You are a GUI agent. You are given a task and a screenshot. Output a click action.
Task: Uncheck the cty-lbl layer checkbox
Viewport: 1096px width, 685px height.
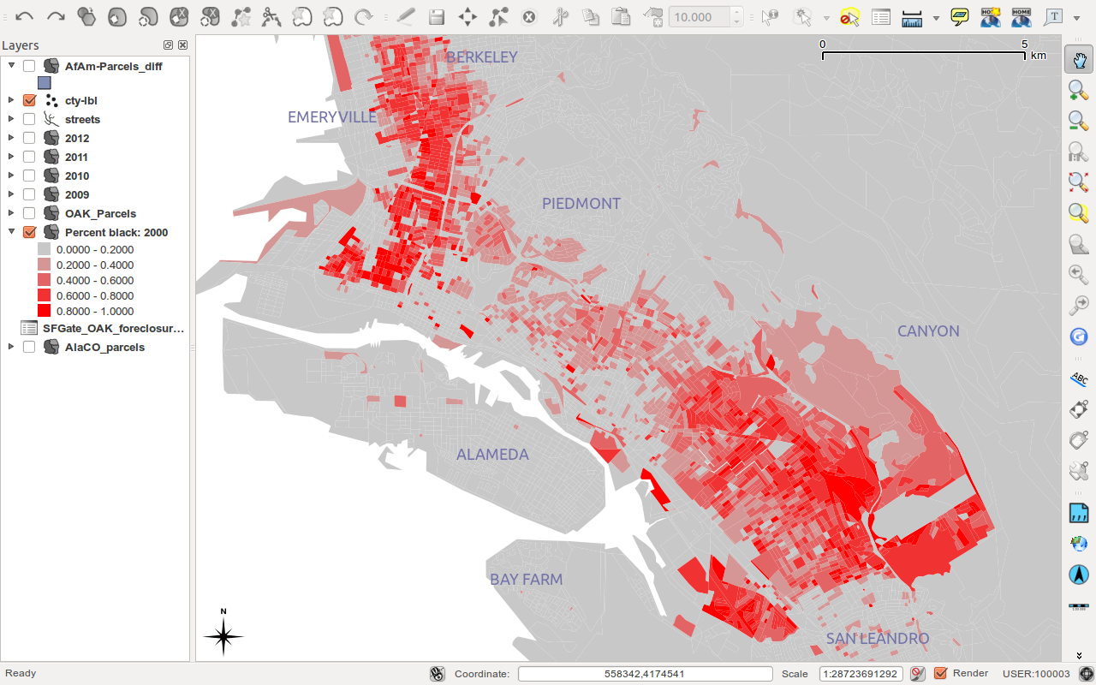click(x=29, y=100)
